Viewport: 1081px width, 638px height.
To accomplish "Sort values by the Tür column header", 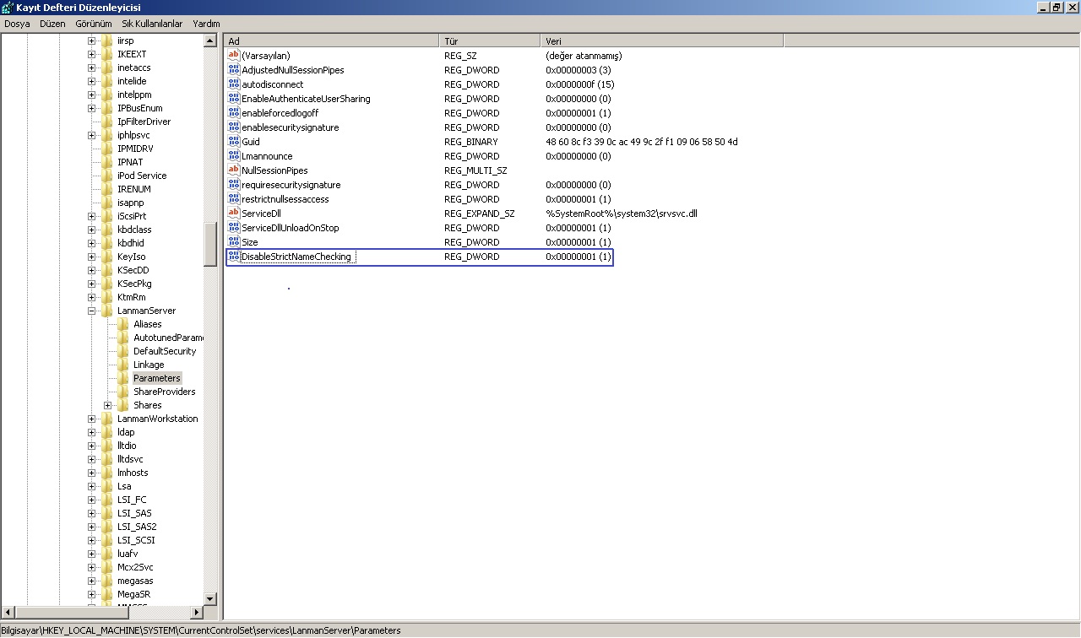I will point(490,41).
